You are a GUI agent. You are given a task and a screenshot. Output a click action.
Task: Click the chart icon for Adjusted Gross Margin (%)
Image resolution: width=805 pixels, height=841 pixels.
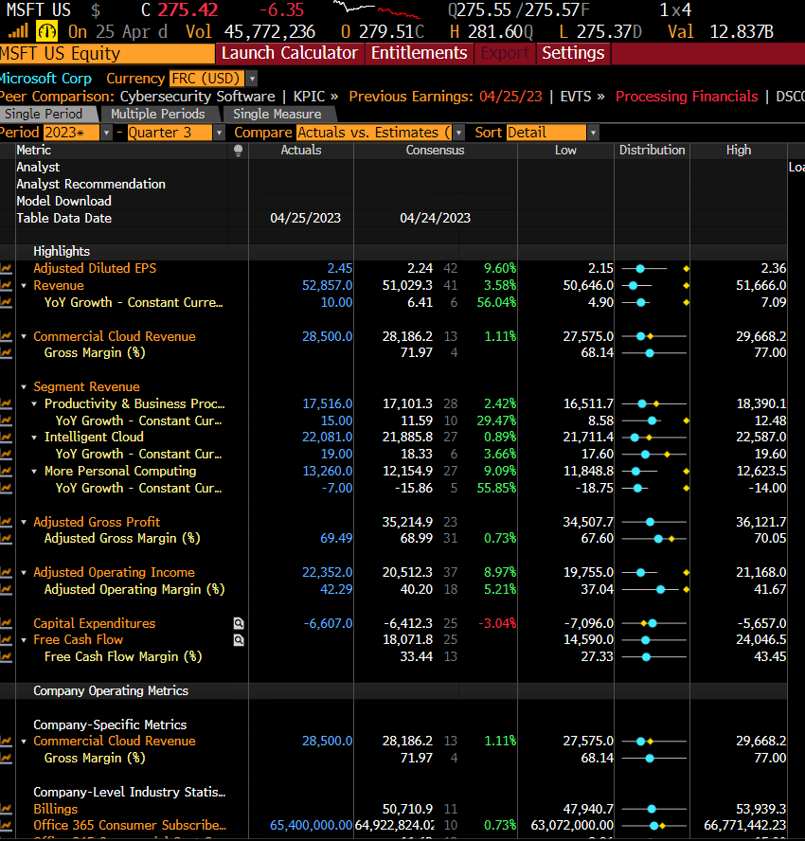pyautogui.click(x=6, y=539)
